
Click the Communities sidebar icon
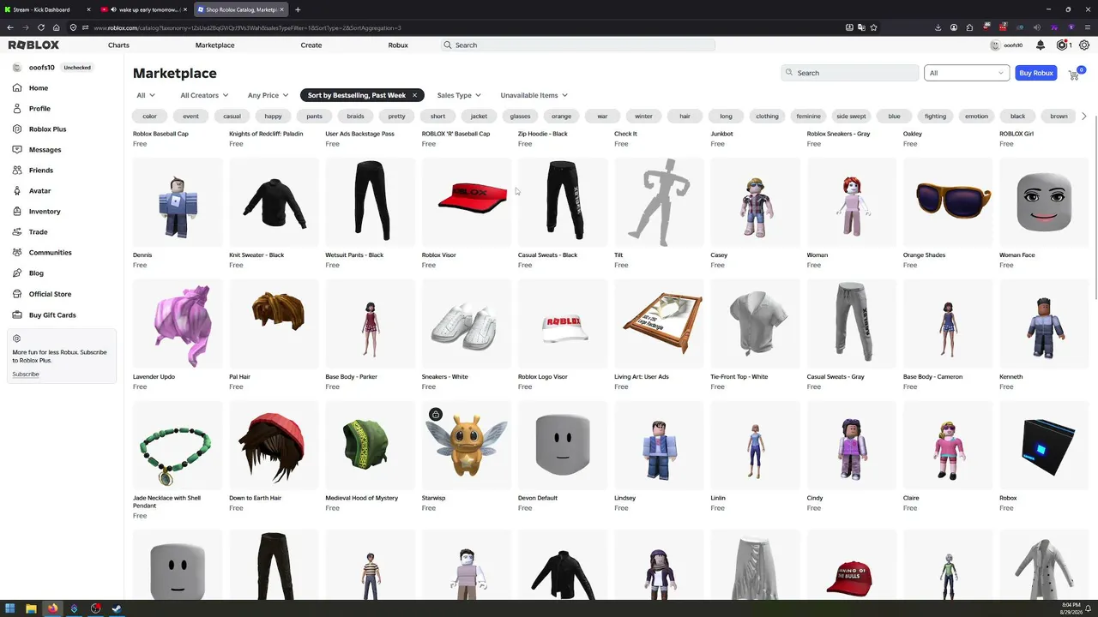click(16, 252)
